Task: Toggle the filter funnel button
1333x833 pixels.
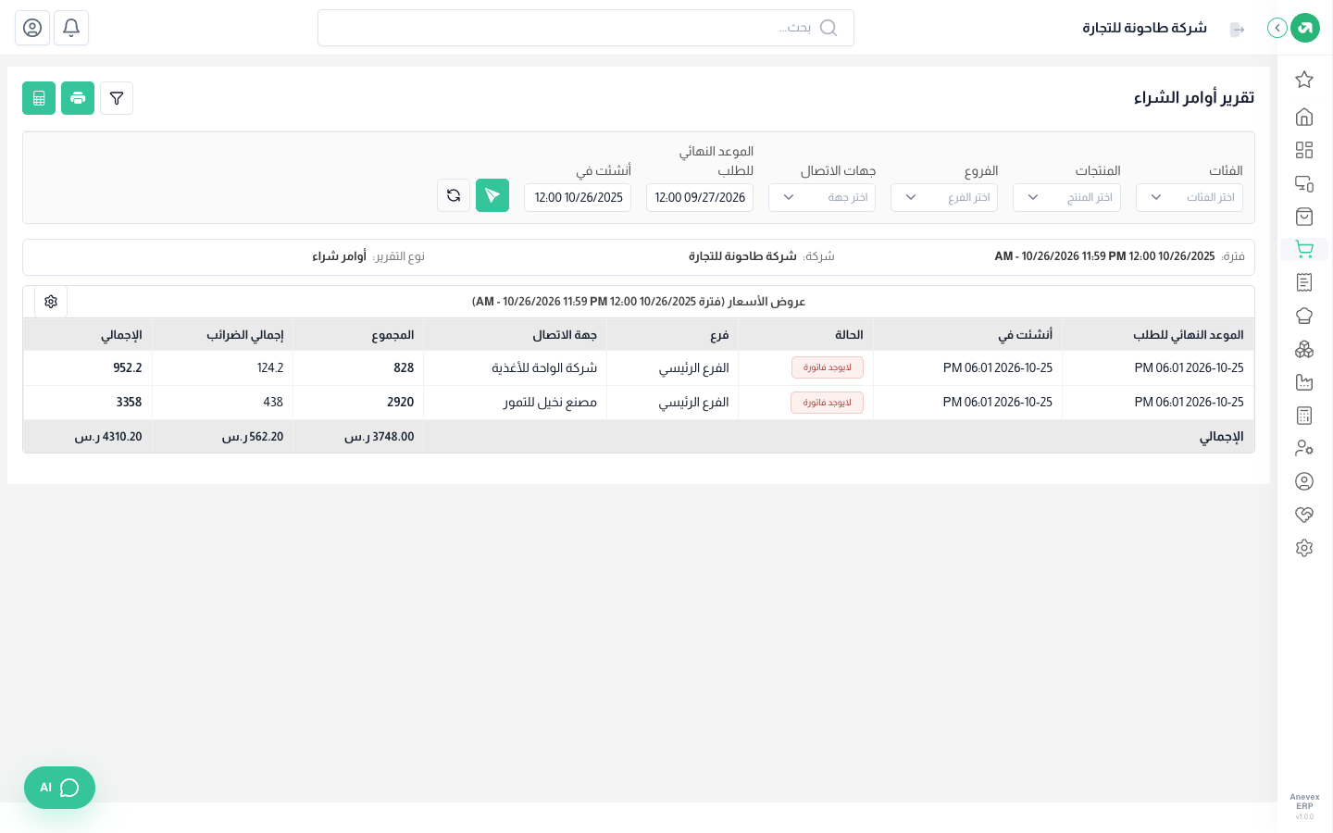Action: 117,98
